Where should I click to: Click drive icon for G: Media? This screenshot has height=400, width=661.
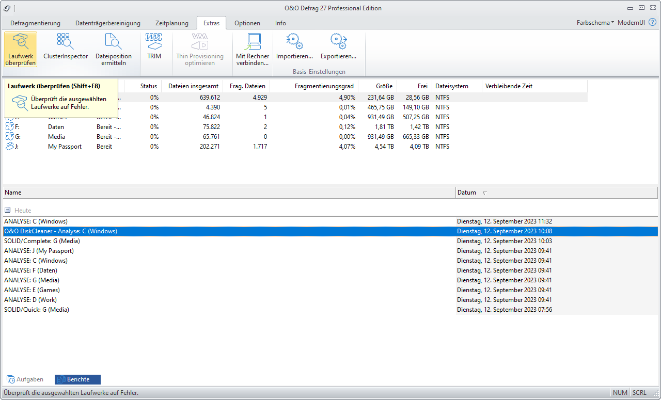pos(9,136)
